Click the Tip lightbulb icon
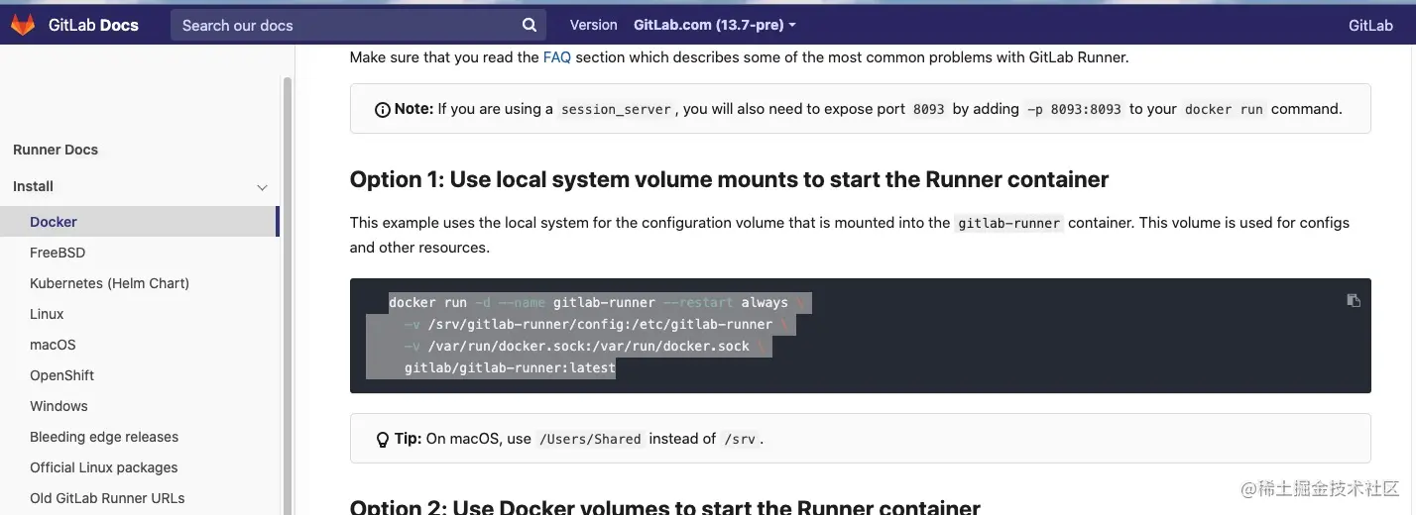The height and width of the screenshot is (515, 1416). coord(382,440)
